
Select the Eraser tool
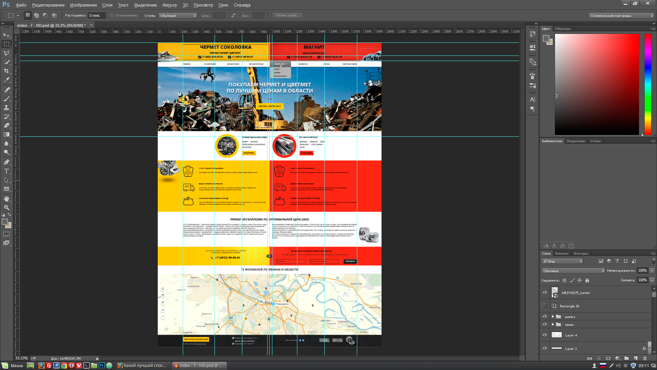point(7,125)
